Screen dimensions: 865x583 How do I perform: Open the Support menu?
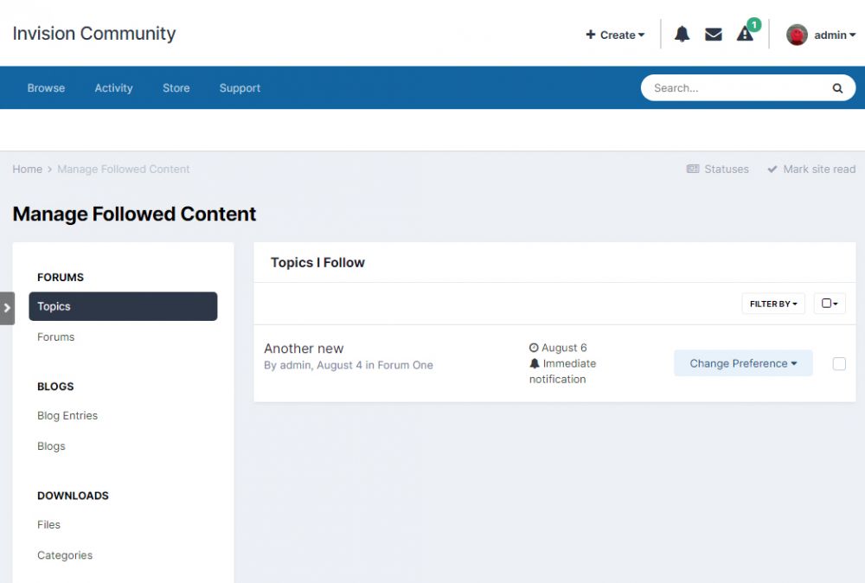[240, 88]
